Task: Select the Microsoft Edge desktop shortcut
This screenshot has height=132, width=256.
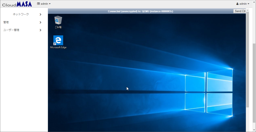Action: pos(58,42)
